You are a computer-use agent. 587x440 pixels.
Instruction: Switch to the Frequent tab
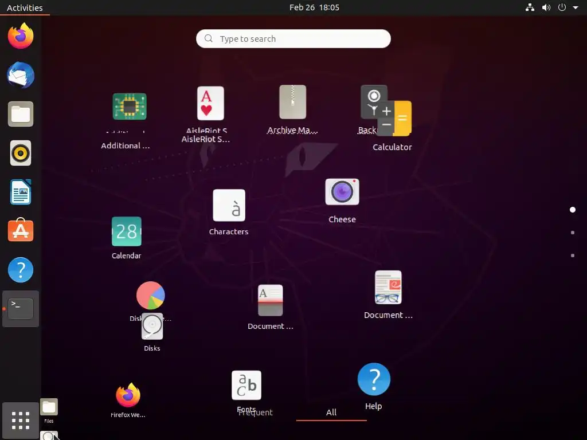click(255, 412)
